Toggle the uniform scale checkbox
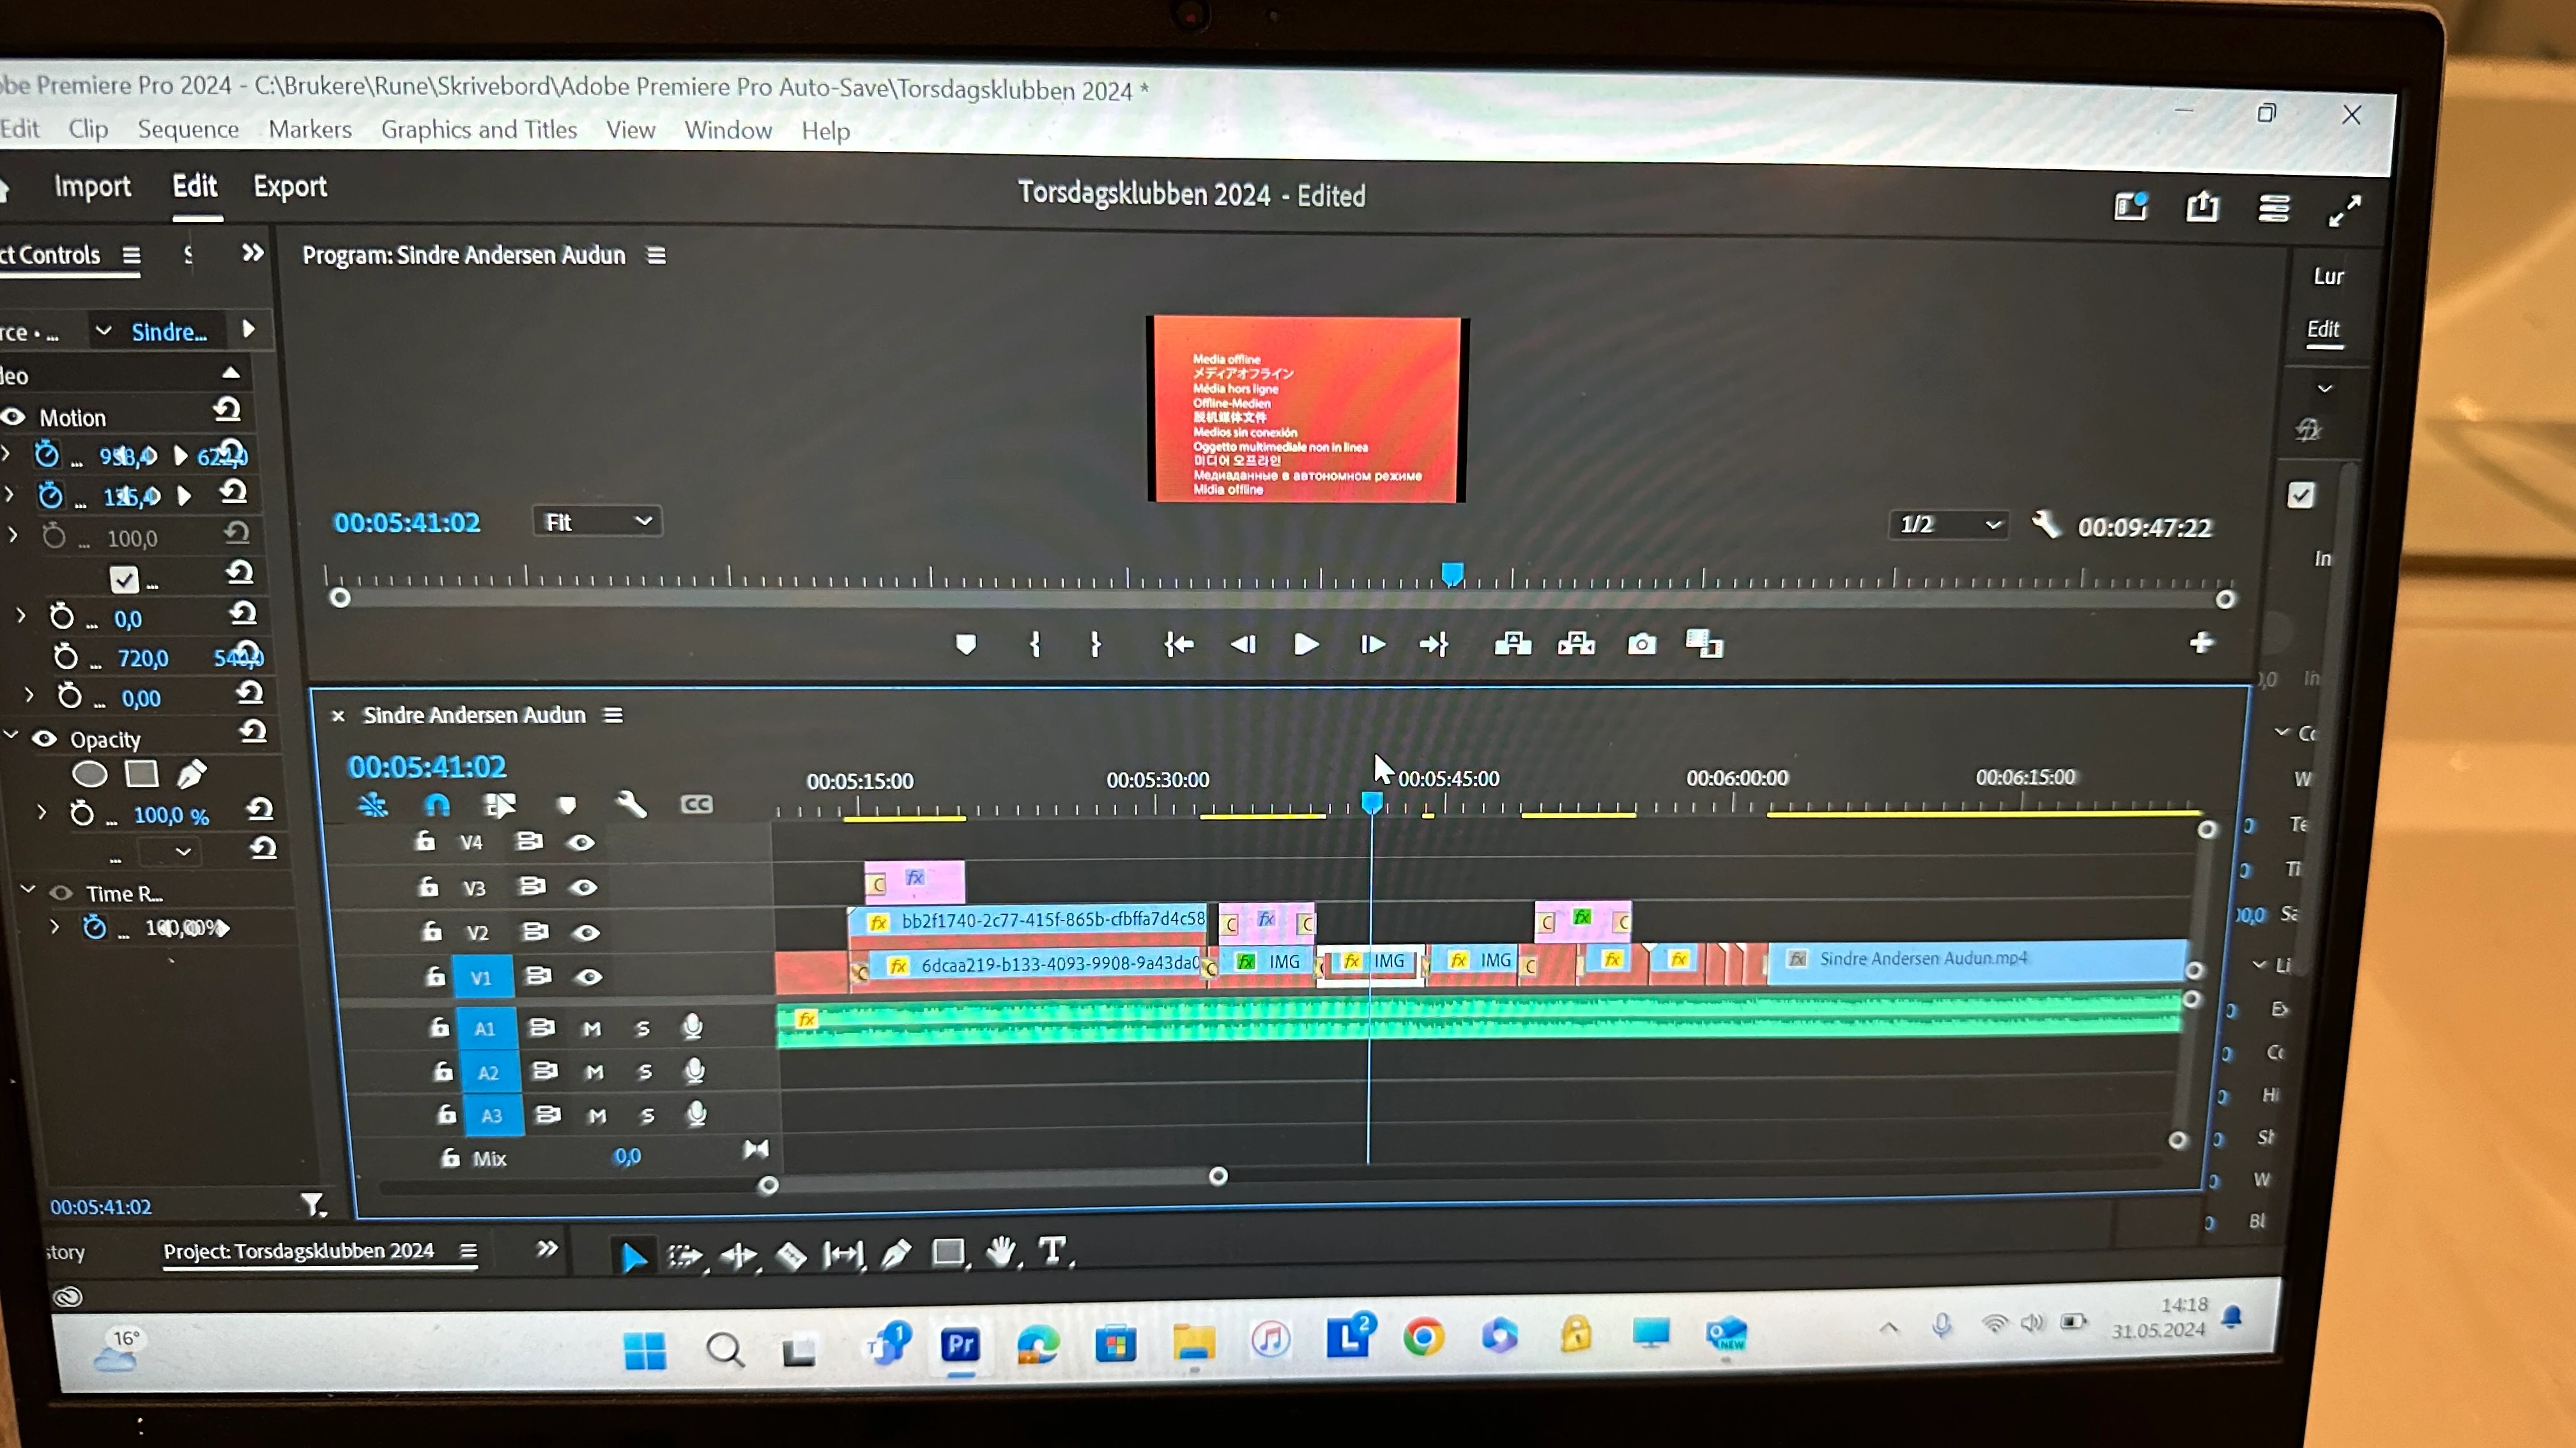The height and width of the screenshot is (1448, 2576). (124, 580)
